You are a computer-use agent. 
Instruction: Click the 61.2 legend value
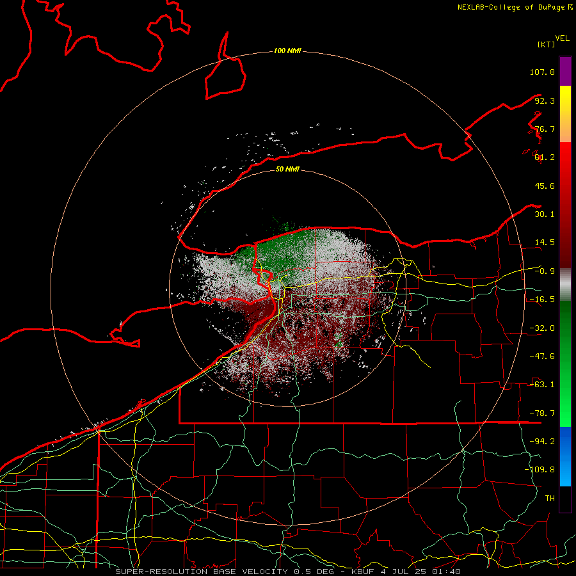pos(545,157)
